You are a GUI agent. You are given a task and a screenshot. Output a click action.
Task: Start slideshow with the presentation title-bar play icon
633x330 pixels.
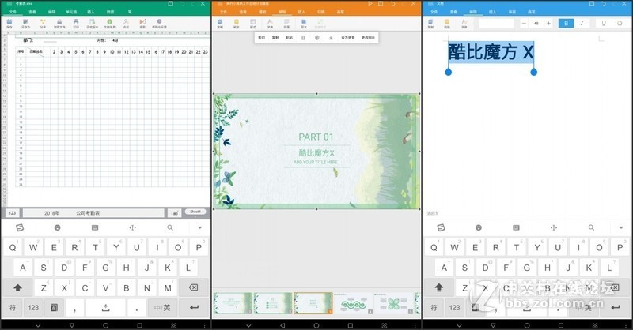[370, 4]
